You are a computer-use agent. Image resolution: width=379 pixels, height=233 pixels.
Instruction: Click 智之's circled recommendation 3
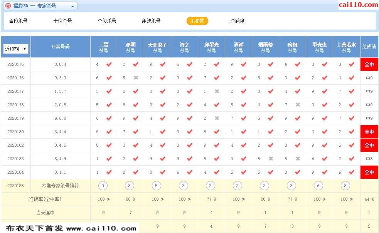coord(183,186)
